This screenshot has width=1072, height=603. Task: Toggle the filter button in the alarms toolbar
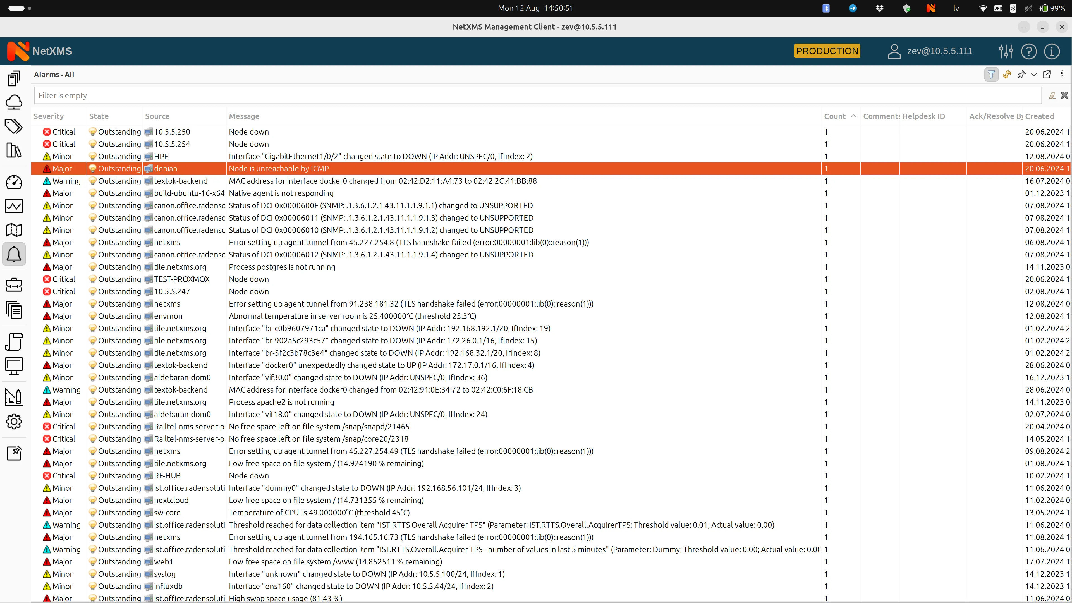click(x=991, y=75)
